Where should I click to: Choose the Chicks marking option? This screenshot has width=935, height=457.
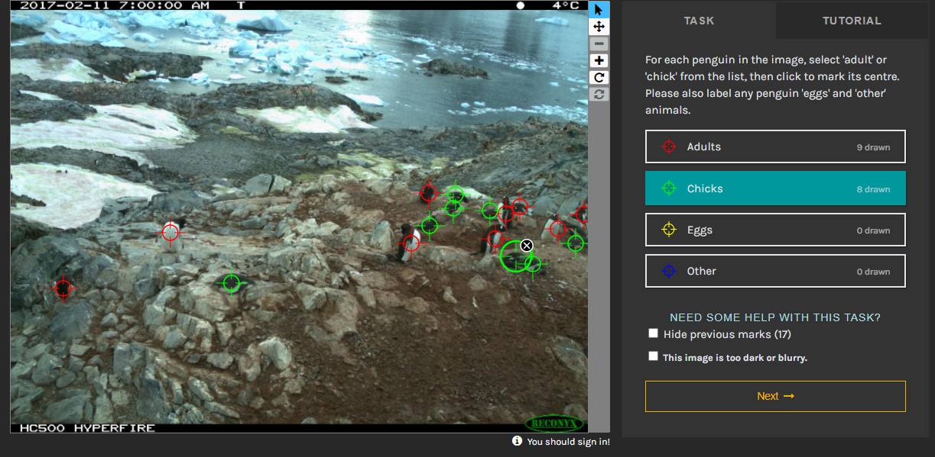click(775, 188)
